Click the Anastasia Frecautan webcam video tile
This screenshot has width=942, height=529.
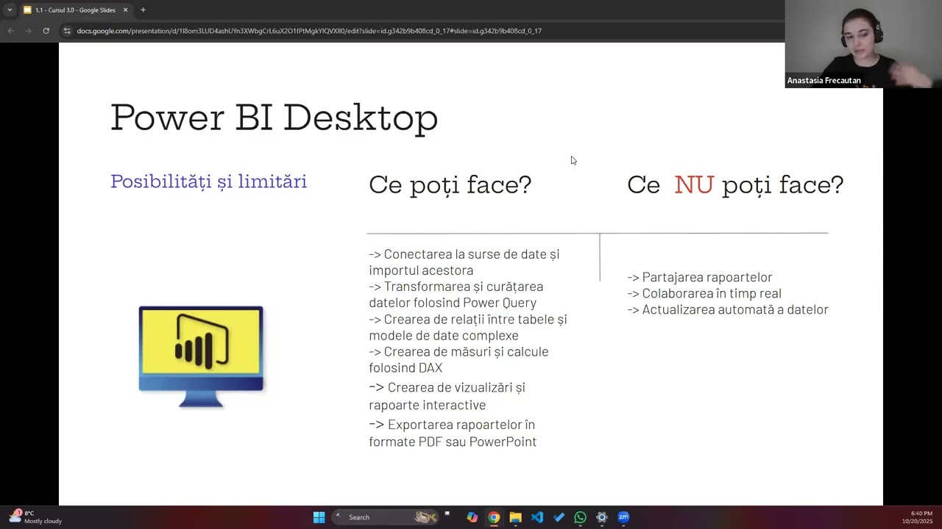(x=863, y=44)
